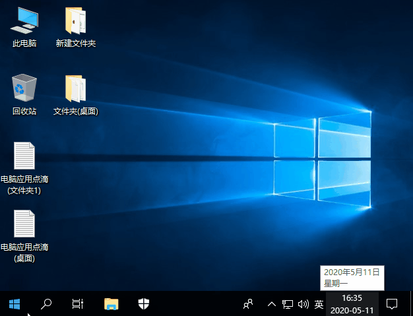Image resolution: width=413 pixels, height=316 pixels.
Task: Select the 电脑应用点滴(文件夹1) text file
Action: (24, 168)
